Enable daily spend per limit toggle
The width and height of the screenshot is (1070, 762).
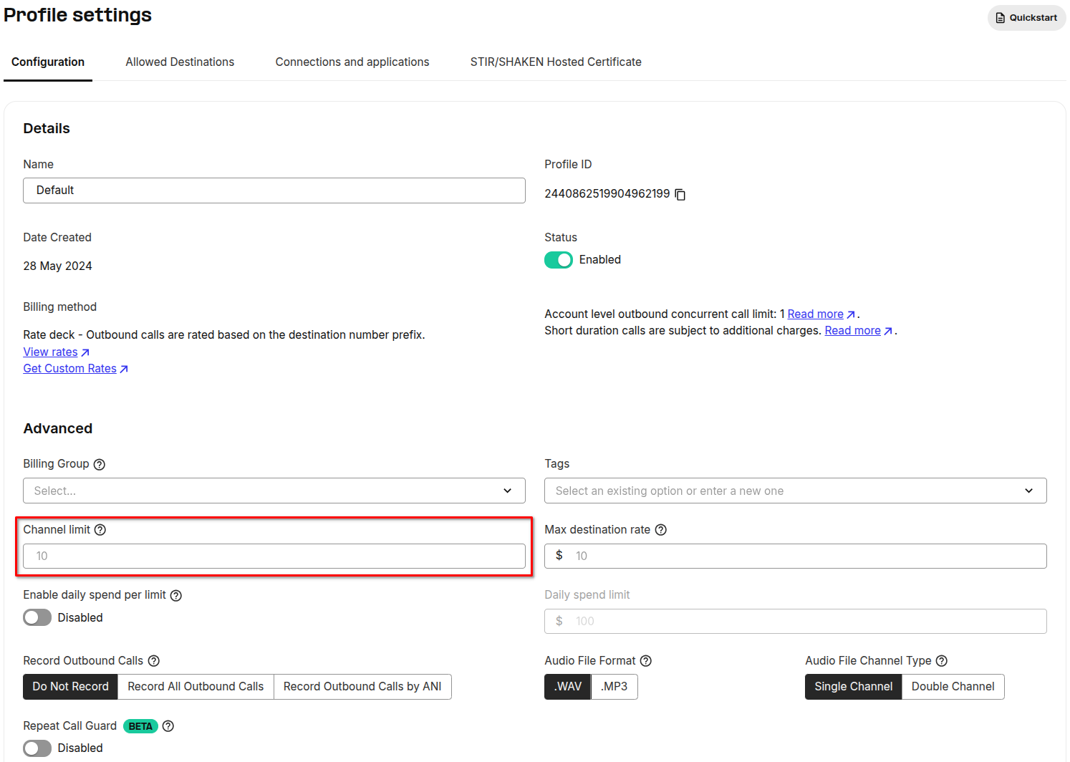pyautogui.click(x=37, y=617)
